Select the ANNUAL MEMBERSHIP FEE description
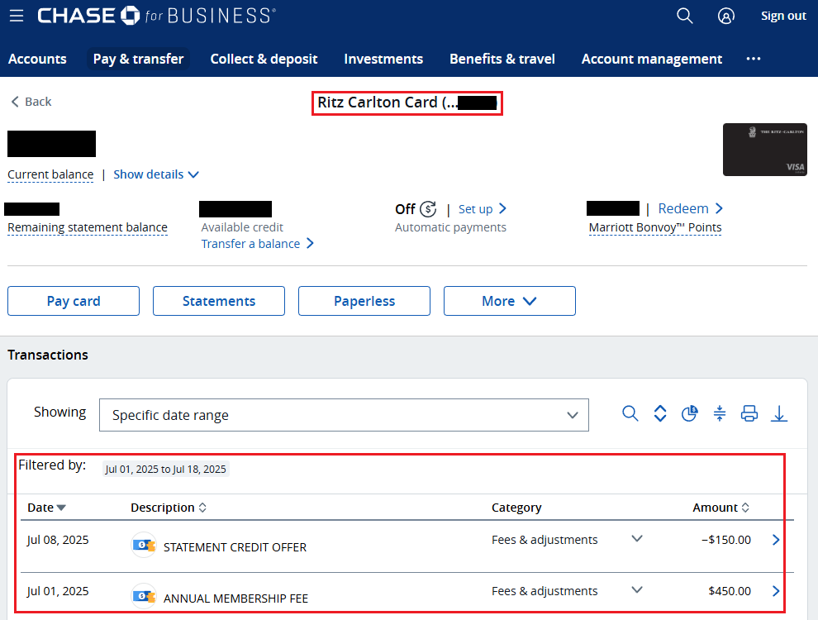818x620 pixels. click(235, 598)
